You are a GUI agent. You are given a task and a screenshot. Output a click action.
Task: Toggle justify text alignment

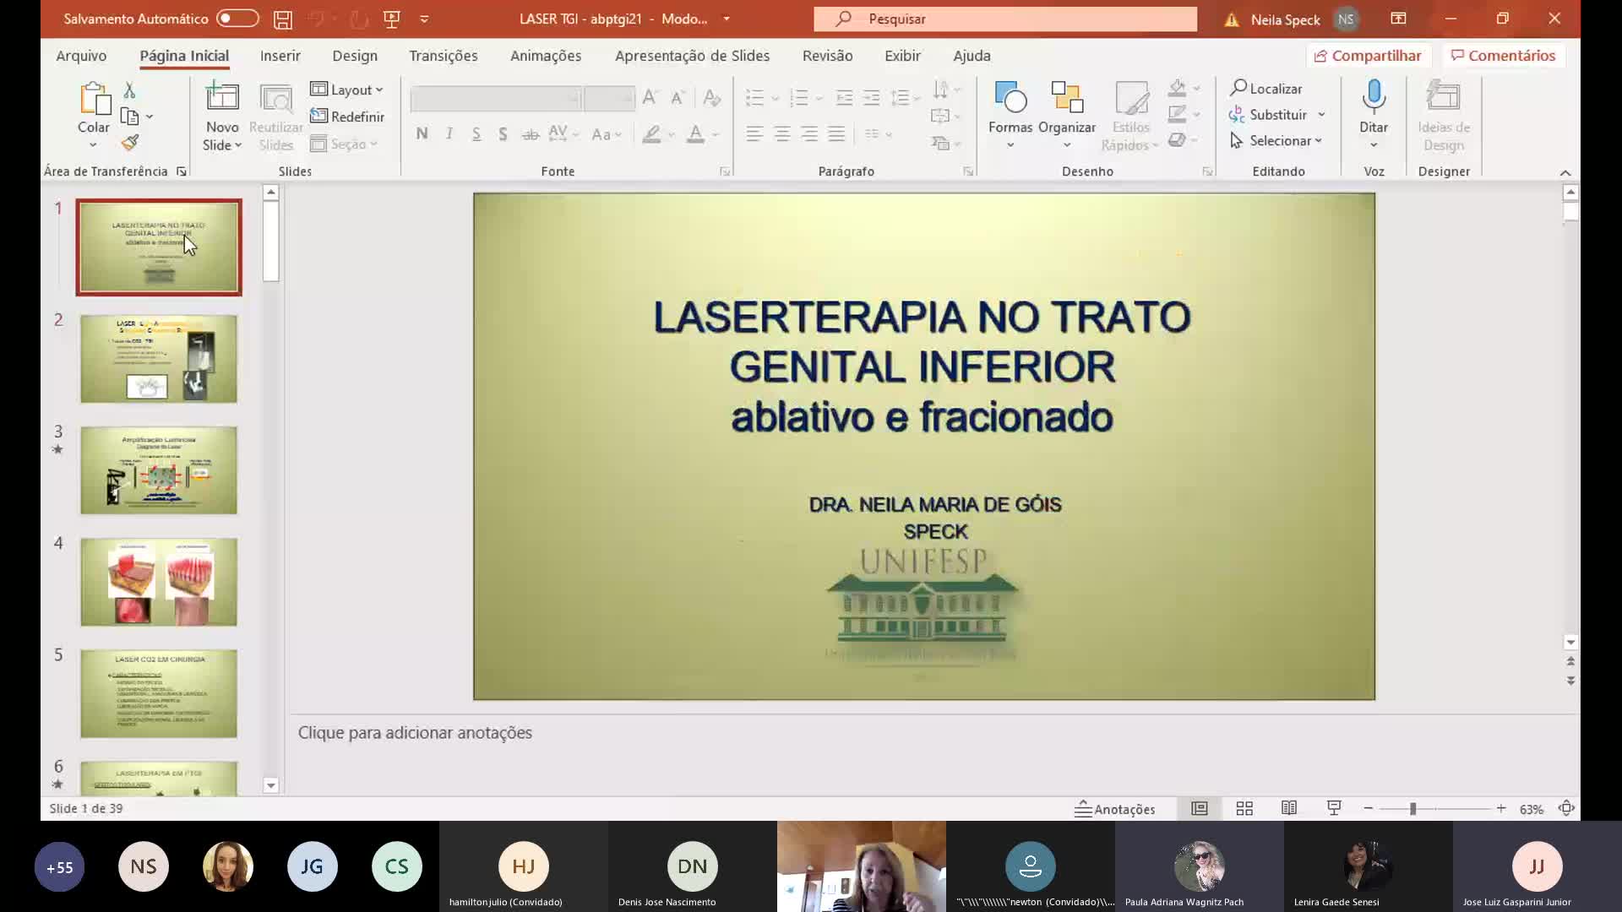[836, 133]
